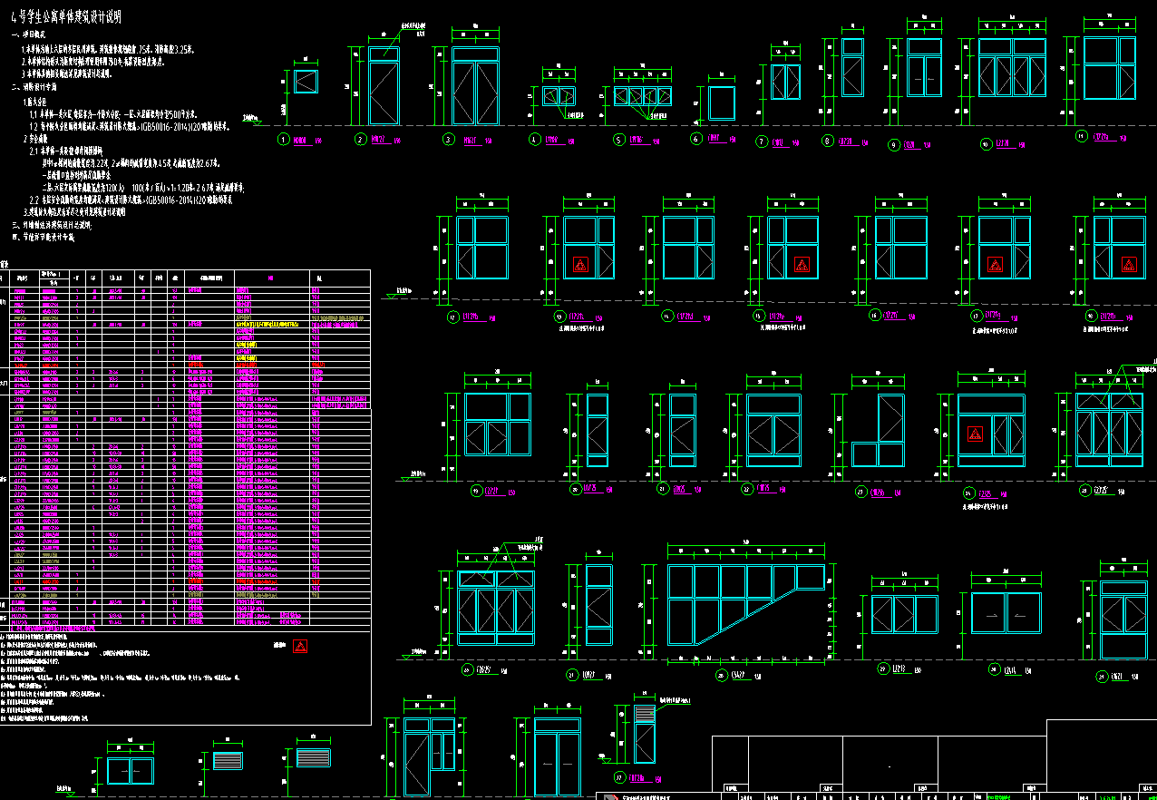Viewport: 1157px width, 800px height.
Task: Select detail marker number 8
Action: coord(828,141)
